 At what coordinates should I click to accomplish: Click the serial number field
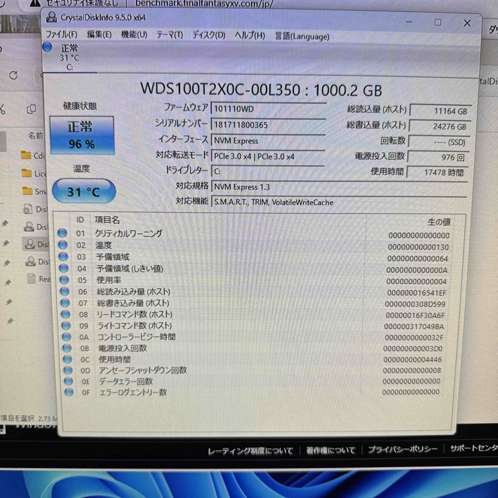268,125
